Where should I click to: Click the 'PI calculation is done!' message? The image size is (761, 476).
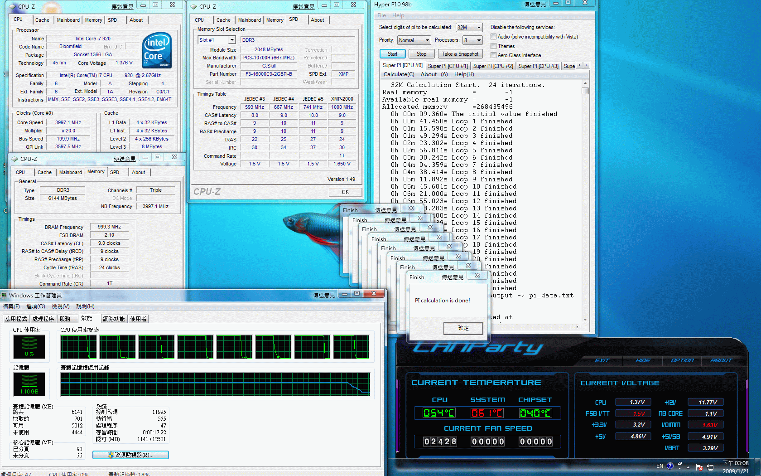(x=442, y=301)
